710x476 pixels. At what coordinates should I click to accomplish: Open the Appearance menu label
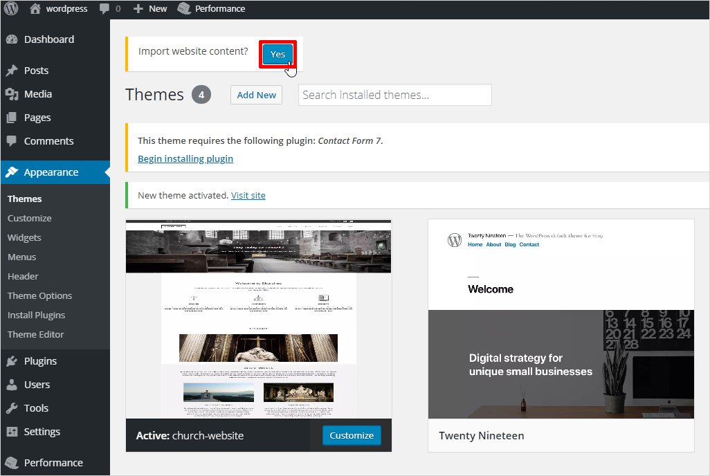[51, 172]
